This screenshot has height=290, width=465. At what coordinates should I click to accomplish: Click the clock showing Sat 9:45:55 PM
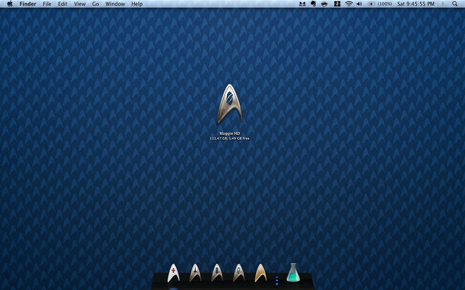[416, 4]
